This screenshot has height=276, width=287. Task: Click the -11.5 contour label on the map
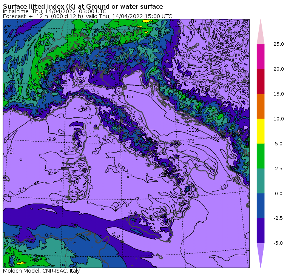click(127, 96)
